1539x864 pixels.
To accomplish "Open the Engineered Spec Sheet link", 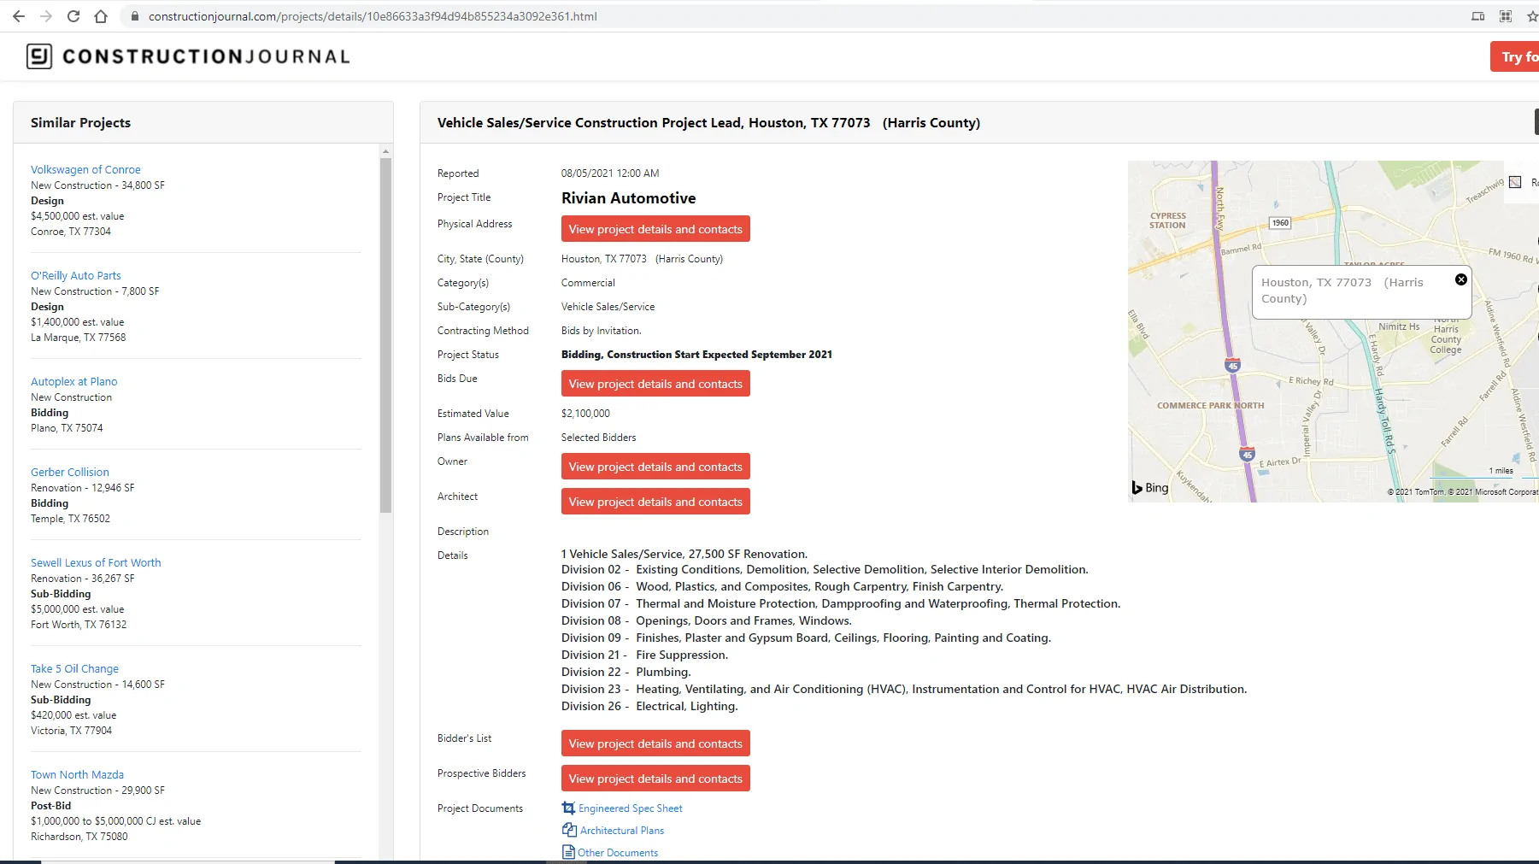I will [631, 808].
